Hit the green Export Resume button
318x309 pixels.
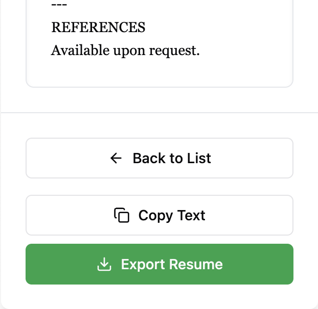pos(159,264)
